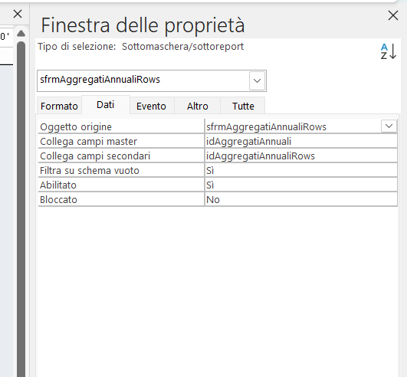
Task: Switch to the Formato tab
Action: (x=59, y=106)
